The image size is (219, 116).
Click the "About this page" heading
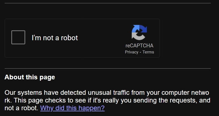pos(30,77)
